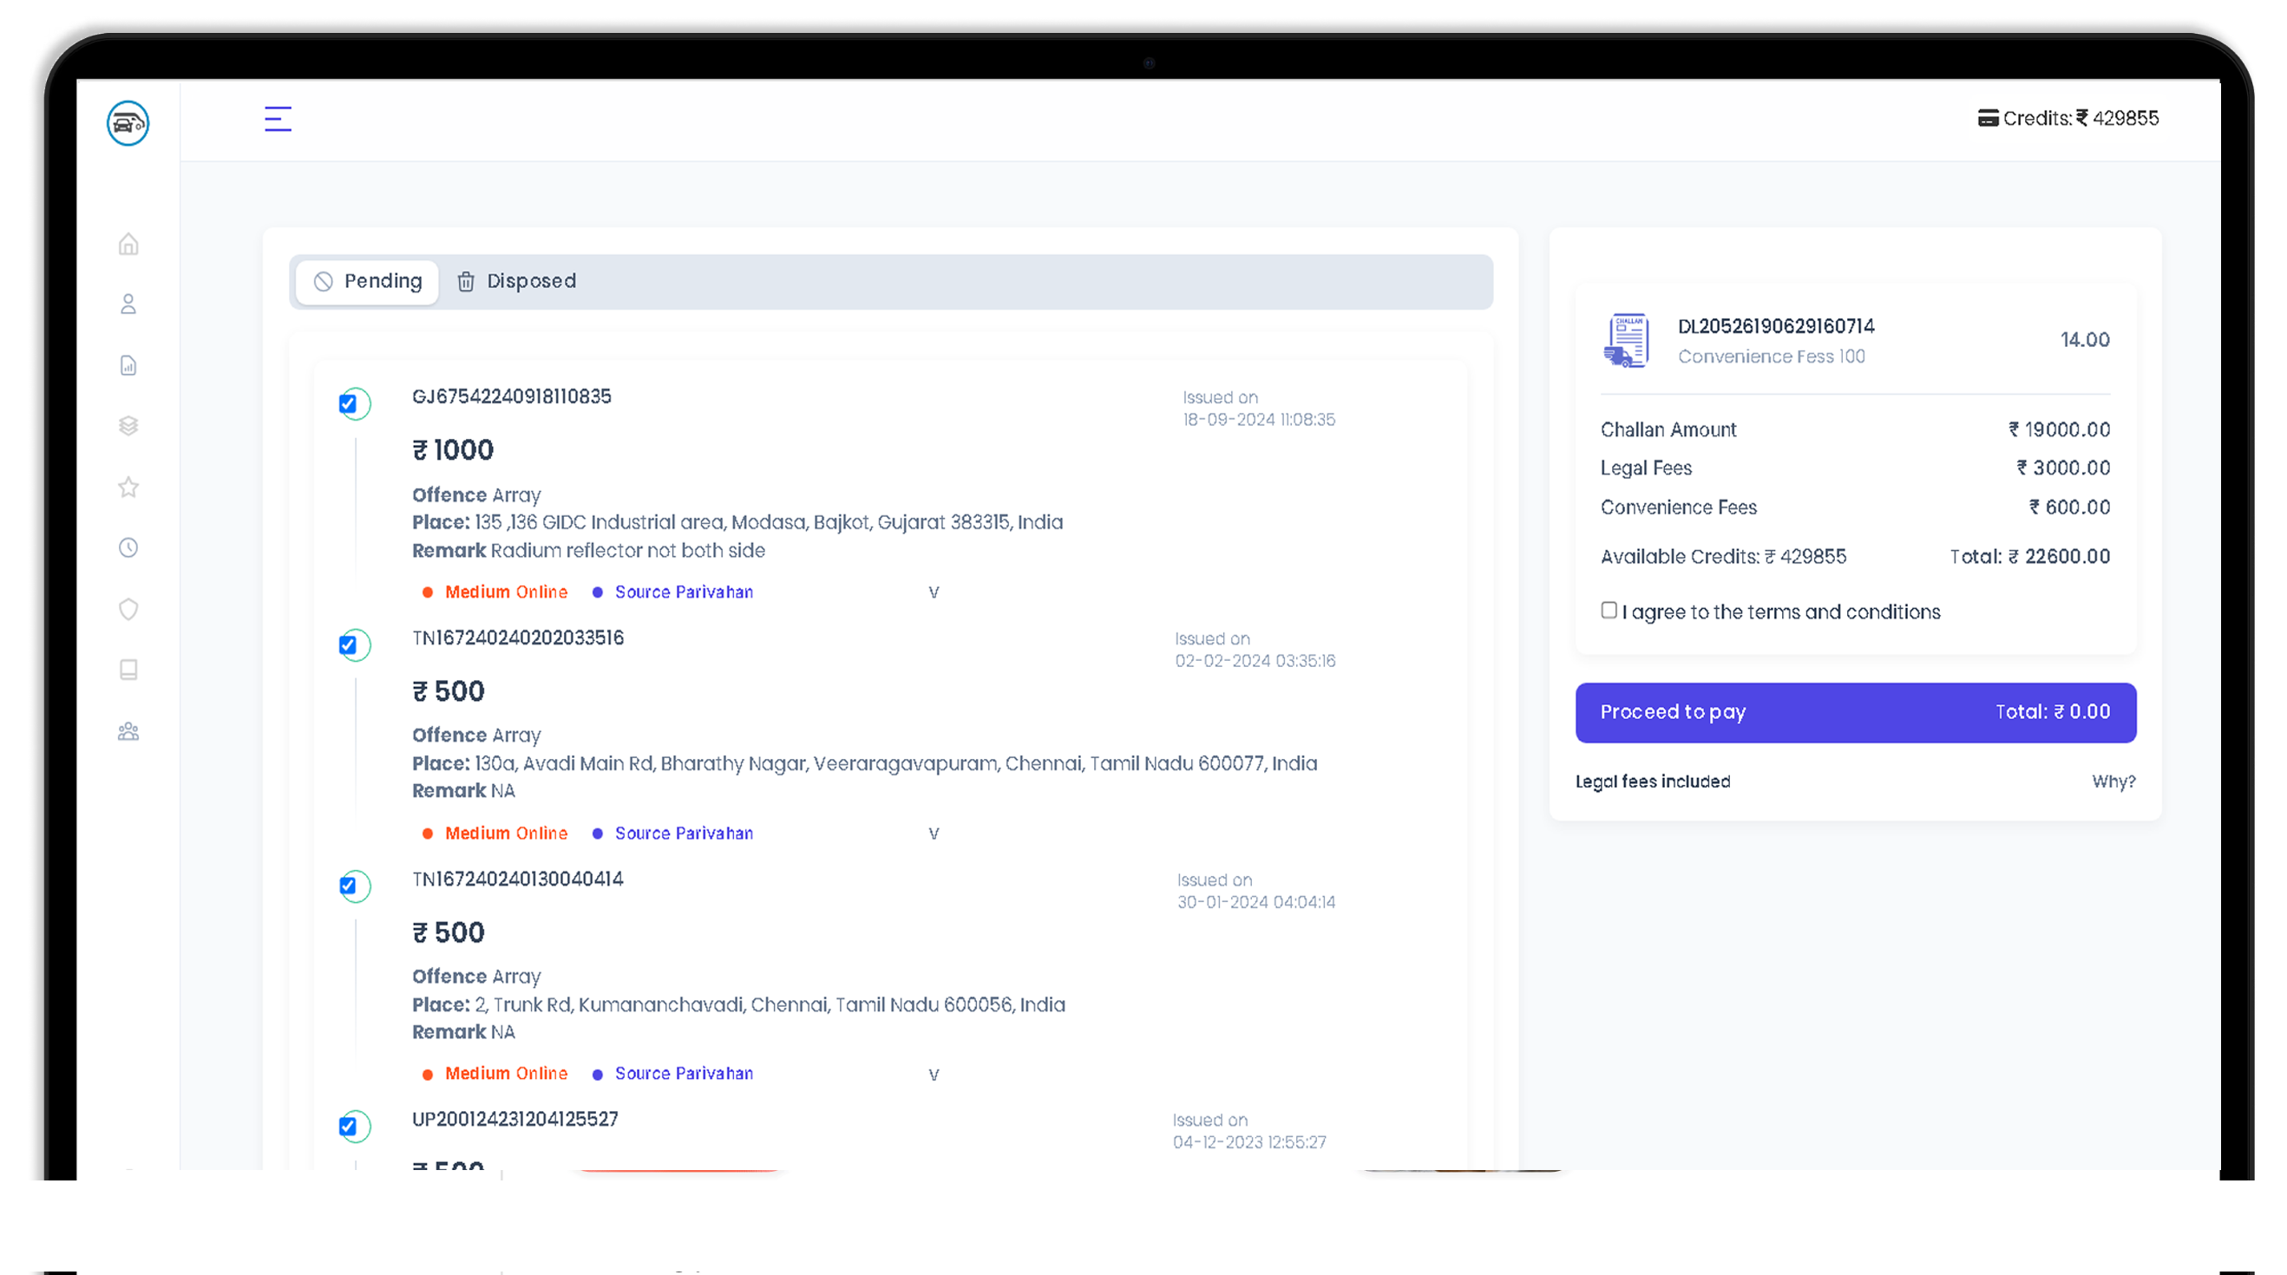Click the car logo icon
This screenshot has height=1275, width=2287.
click(x=128, y=123)
